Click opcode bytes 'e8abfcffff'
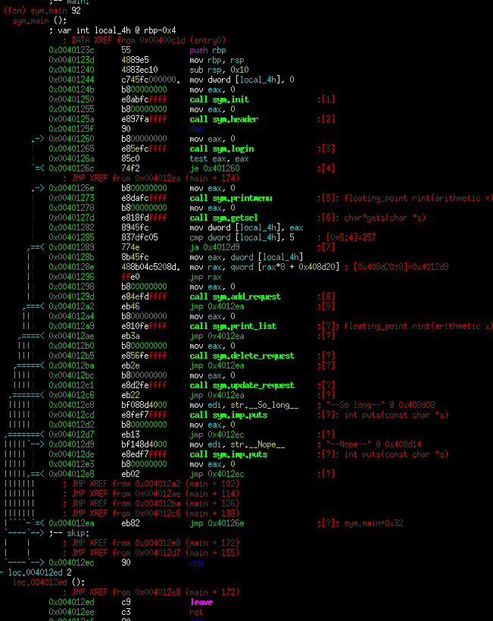 pos(144,99)
